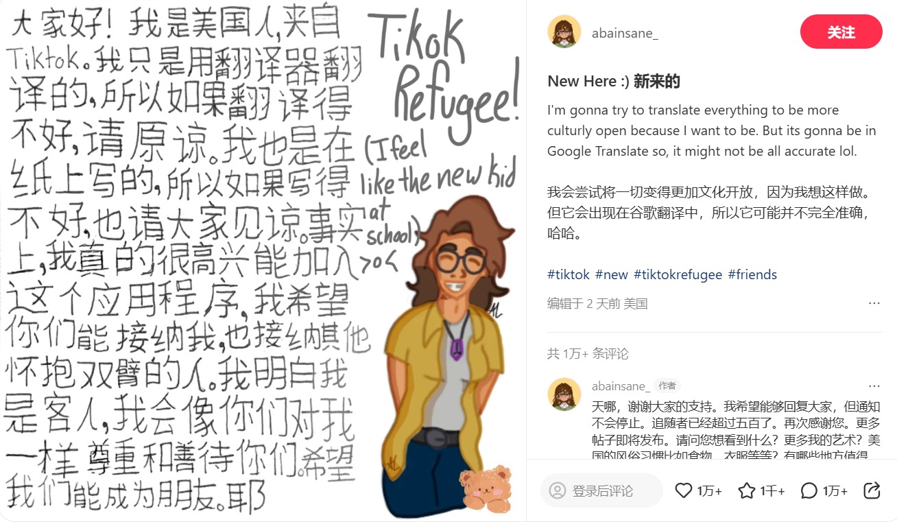Open the #tiktok hashtag
Viewport: 897px width, 522px height.
(x=569, y=274)
